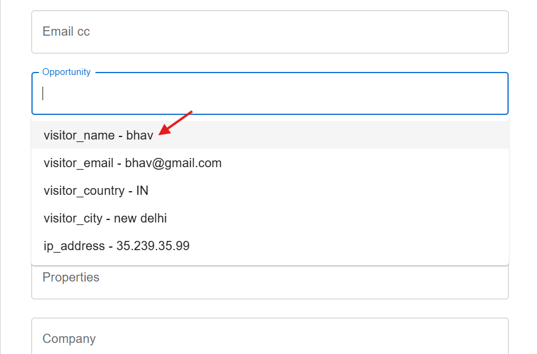
Task: Insert the bhav visitor name value
Action: (x=139, y=135)
